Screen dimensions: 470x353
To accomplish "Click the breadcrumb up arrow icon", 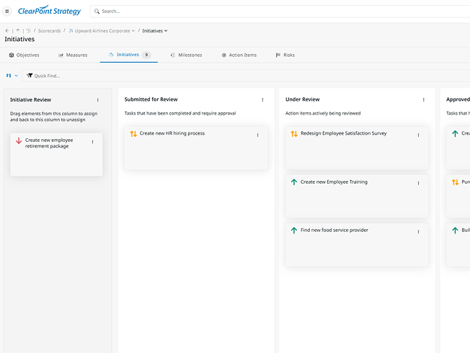I will 18,30.
